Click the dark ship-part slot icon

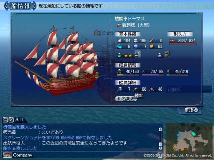167,54
